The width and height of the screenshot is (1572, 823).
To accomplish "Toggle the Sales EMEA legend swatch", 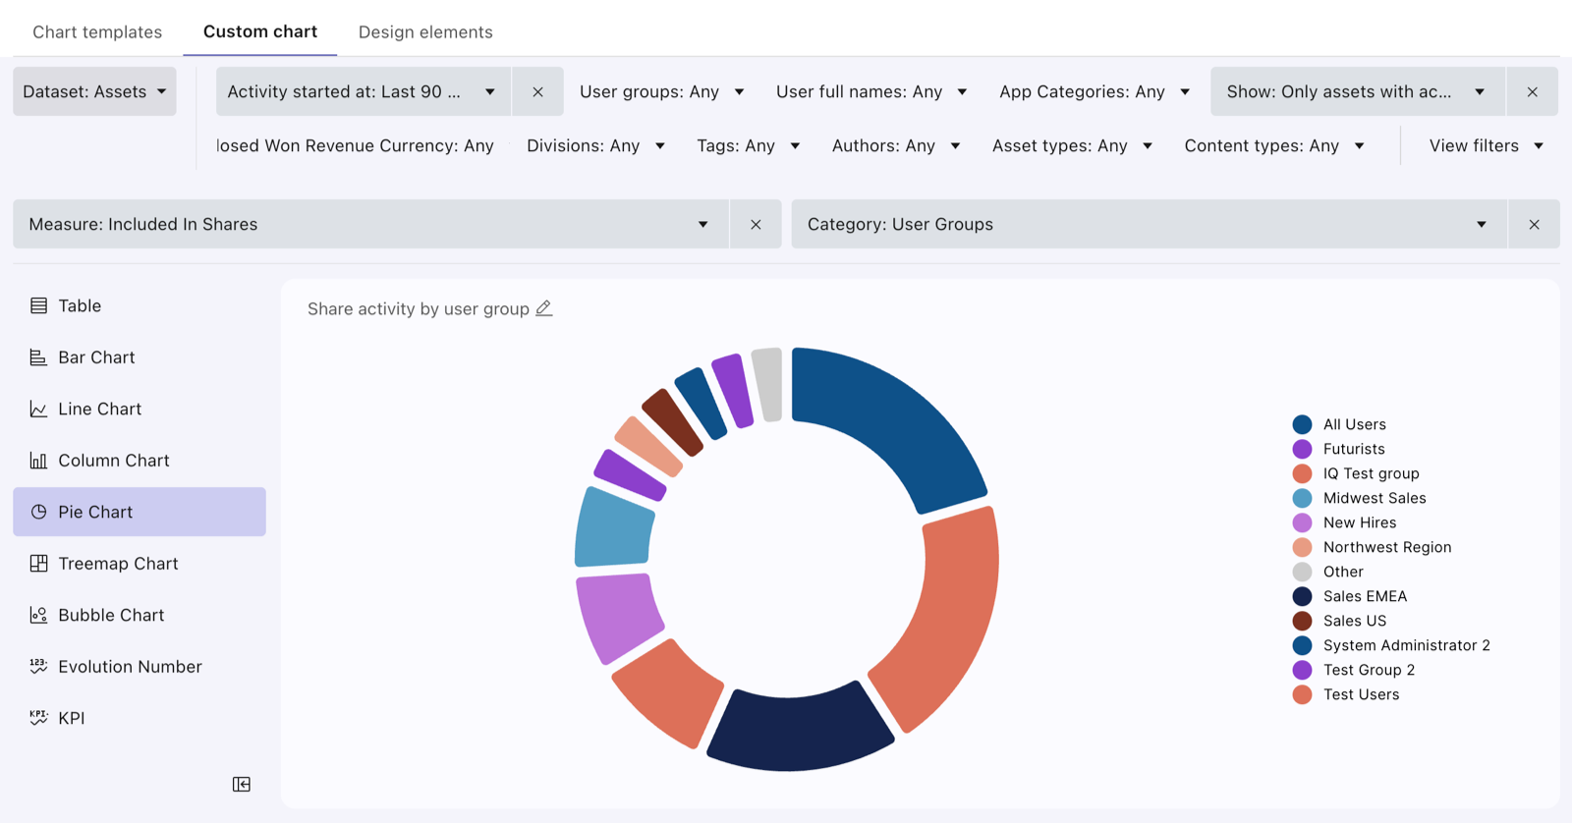I will (x=1302, y=596).
